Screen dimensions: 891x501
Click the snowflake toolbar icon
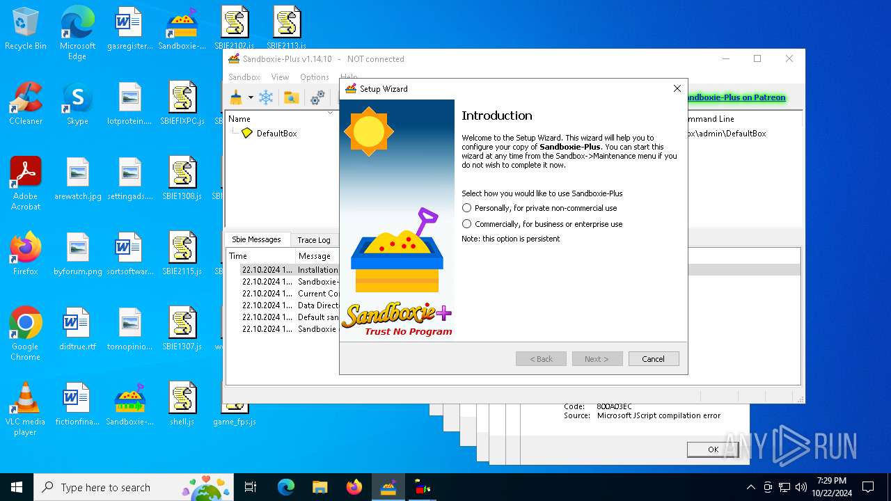point(266,97)
